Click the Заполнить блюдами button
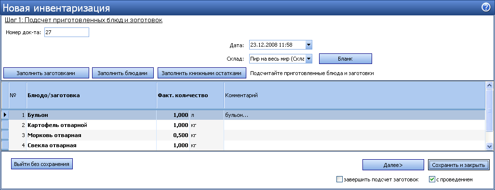This screenshot has height=190, width=495. click(x=122, y=73)
